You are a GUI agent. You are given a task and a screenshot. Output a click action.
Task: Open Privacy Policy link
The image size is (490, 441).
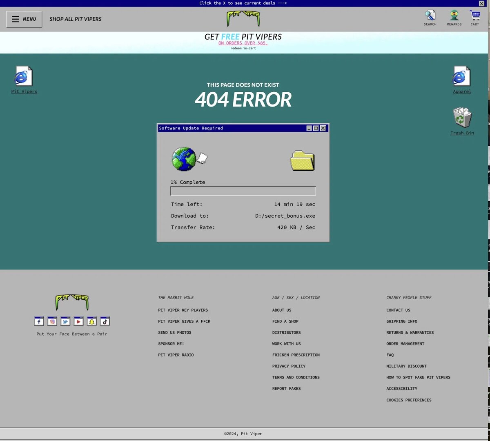289,366
